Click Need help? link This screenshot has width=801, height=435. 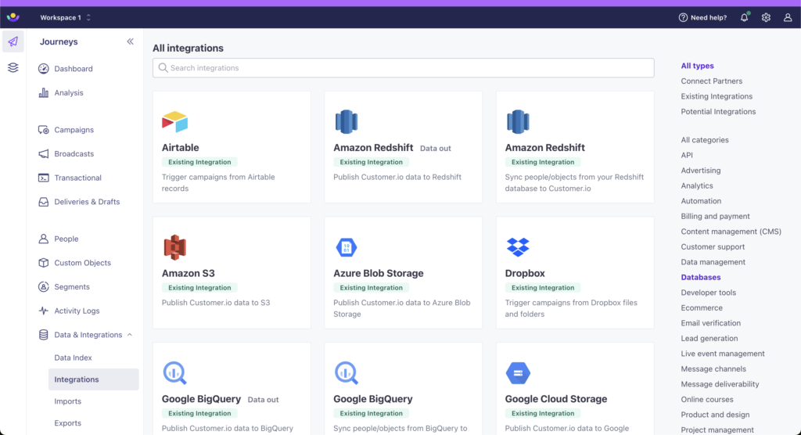click(x=702, y=17)
